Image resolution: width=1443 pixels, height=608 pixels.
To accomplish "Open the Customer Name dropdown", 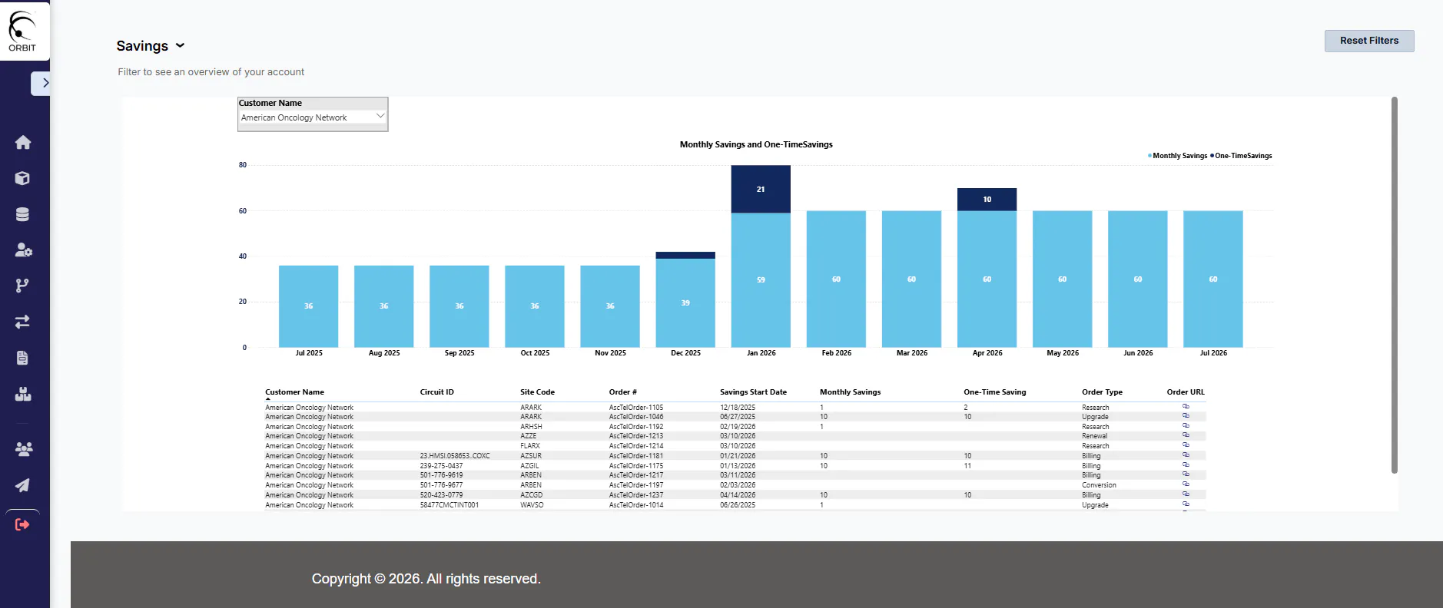I will [313, 117].
